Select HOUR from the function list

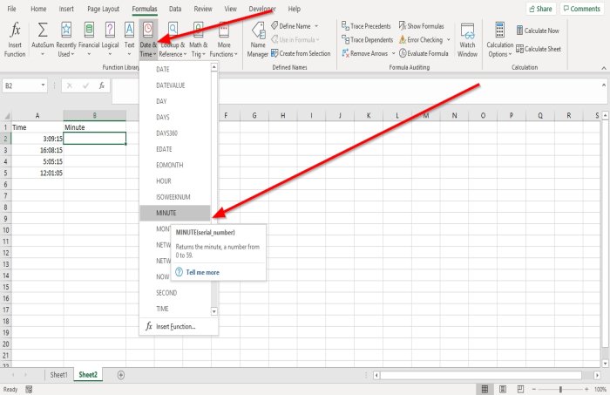tap(175, 181)
